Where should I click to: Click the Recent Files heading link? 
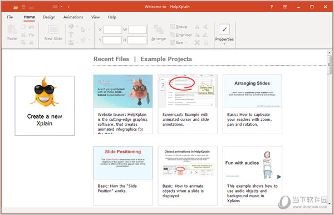[111, 59]
